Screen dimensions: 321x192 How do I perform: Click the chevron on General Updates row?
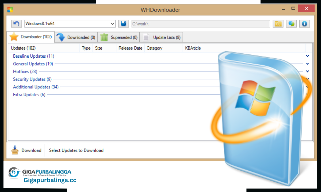click(x=307, y=64)
